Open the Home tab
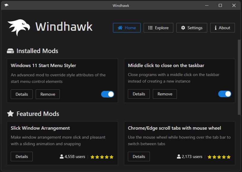 click(127, 28)
